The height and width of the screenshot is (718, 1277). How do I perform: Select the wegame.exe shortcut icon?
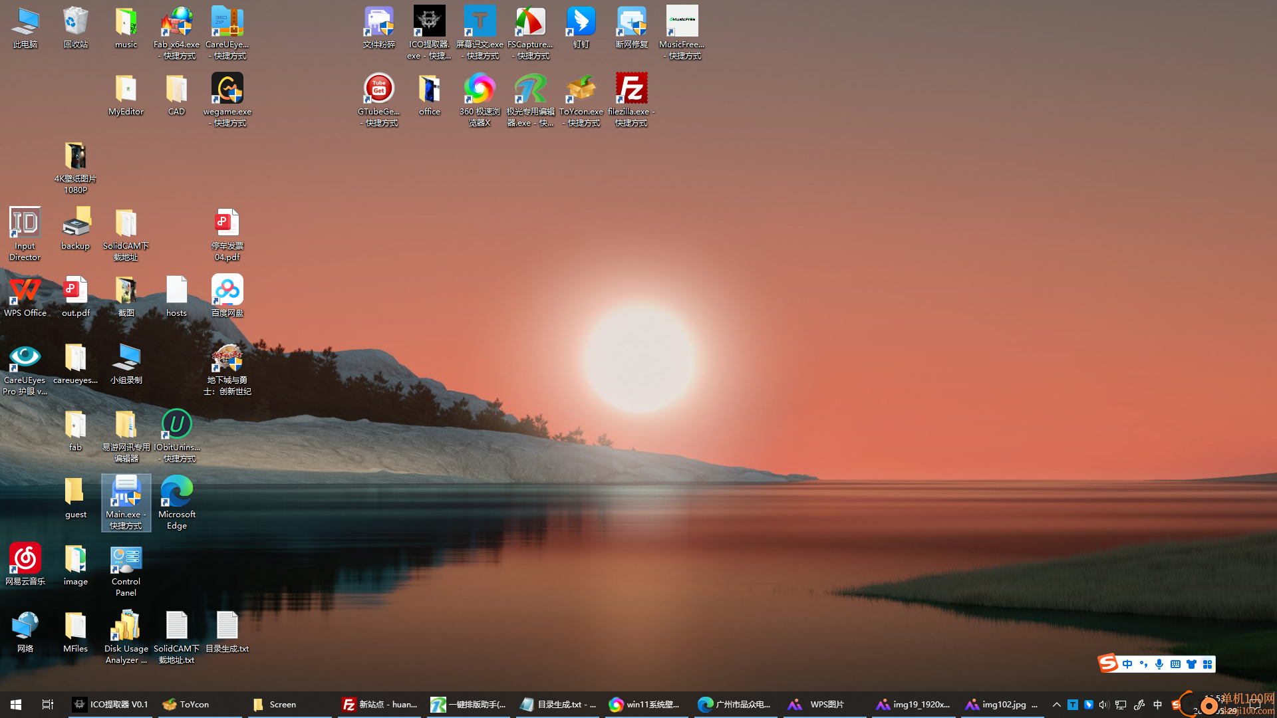coord(227,100)
